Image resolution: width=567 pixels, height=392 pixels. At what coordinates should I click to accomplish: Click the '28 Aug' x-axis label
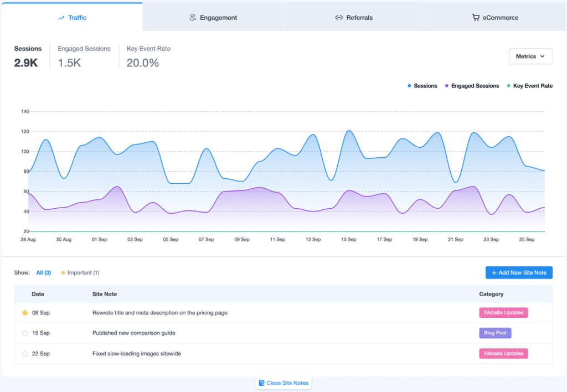tap(28, 239)
